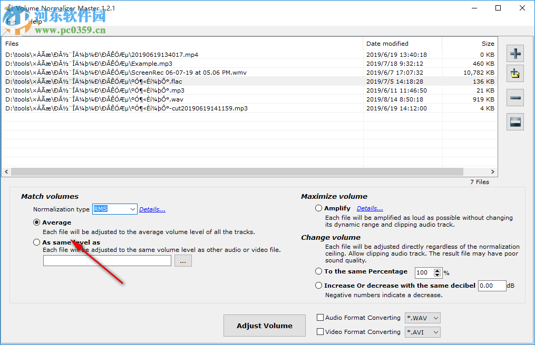Open the audio output format dropdown showing *.WAV
The width and height of the screenshot is (535, 345).
click(x=422, y=318)
